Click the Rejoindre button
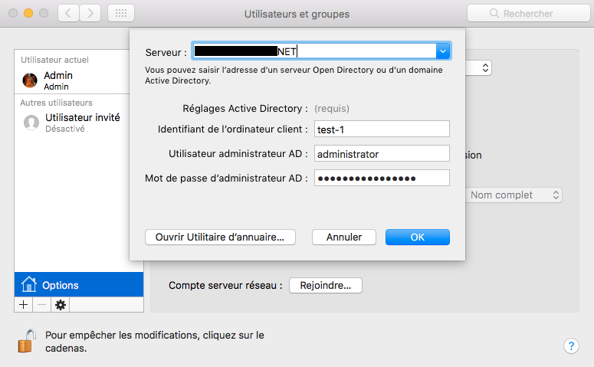594x367 pixels. tap(326, 285)
